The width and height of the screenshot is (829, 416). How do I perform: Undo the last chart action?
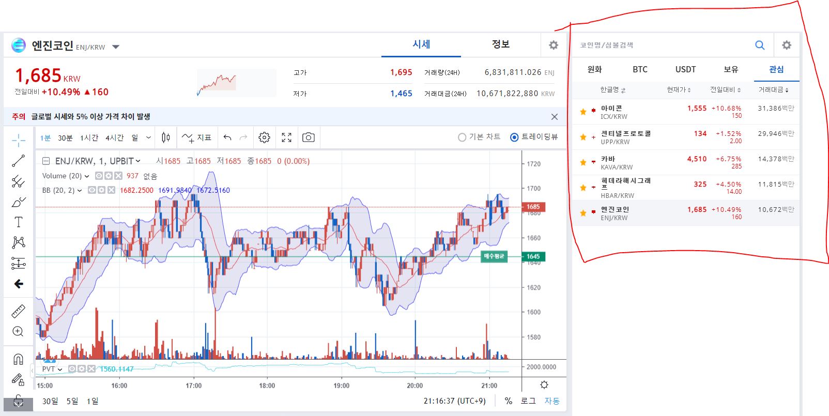227,137
